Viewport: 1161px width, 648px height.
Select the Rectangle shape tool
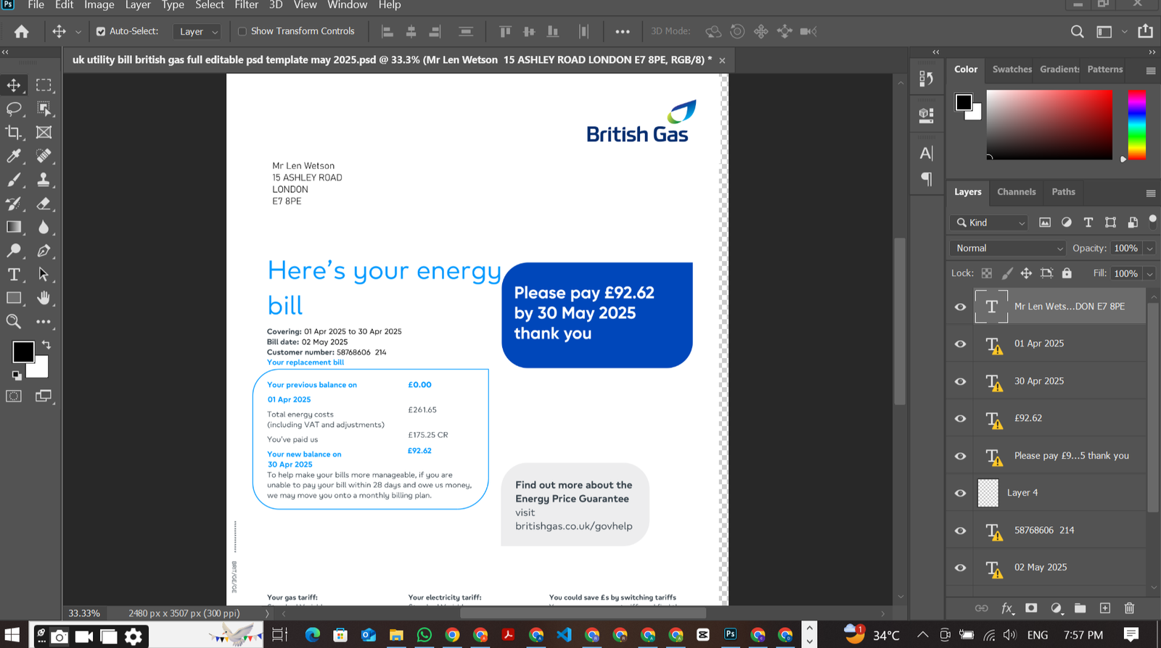[14, 298]
